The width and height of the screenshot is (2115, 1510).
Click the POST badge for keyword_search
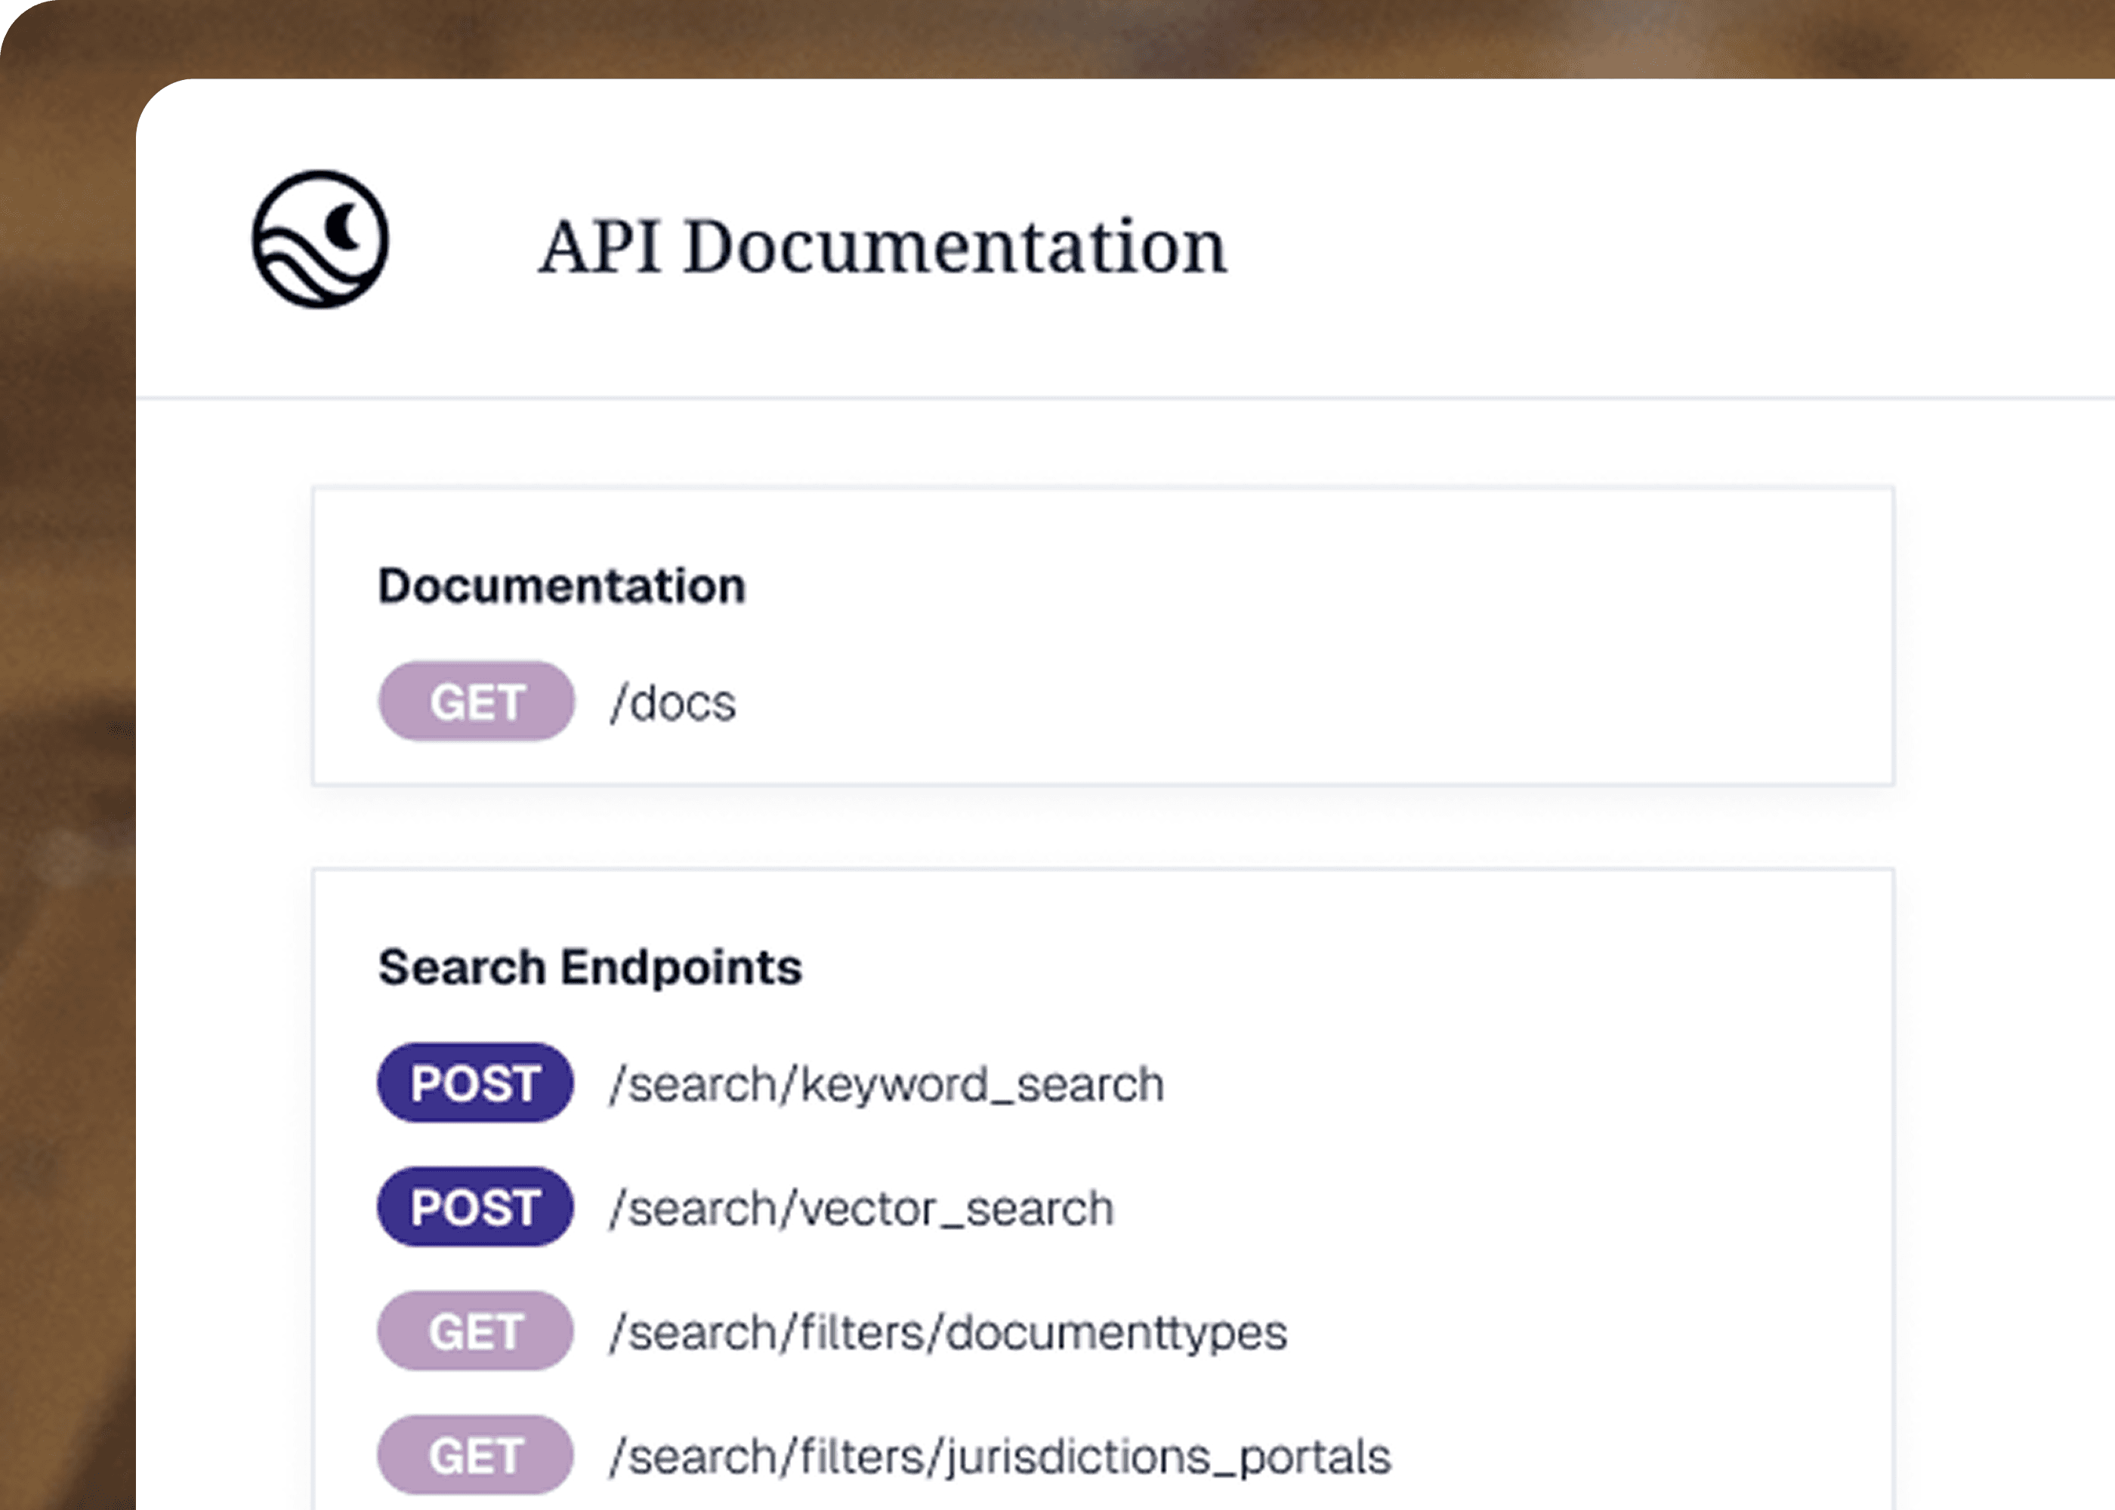click(475, 1082)
